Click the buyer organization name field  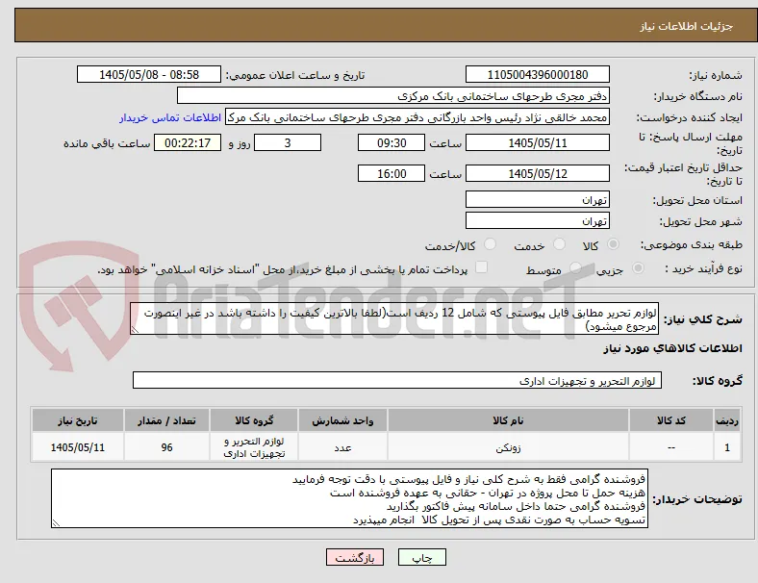coord(393,95)
